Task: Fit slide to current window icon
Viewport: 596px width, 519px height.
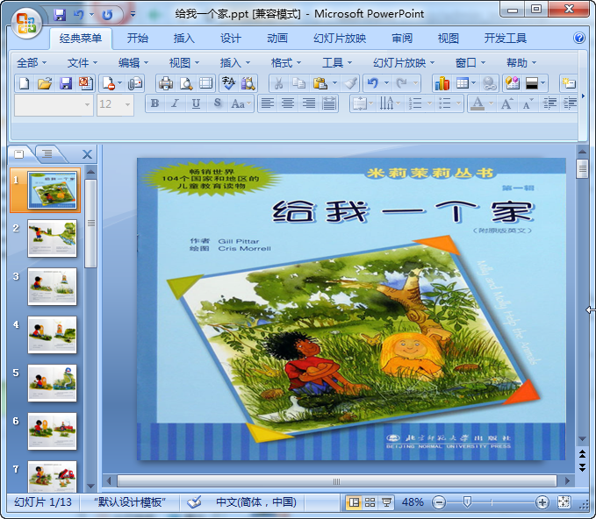Action: 564,502
